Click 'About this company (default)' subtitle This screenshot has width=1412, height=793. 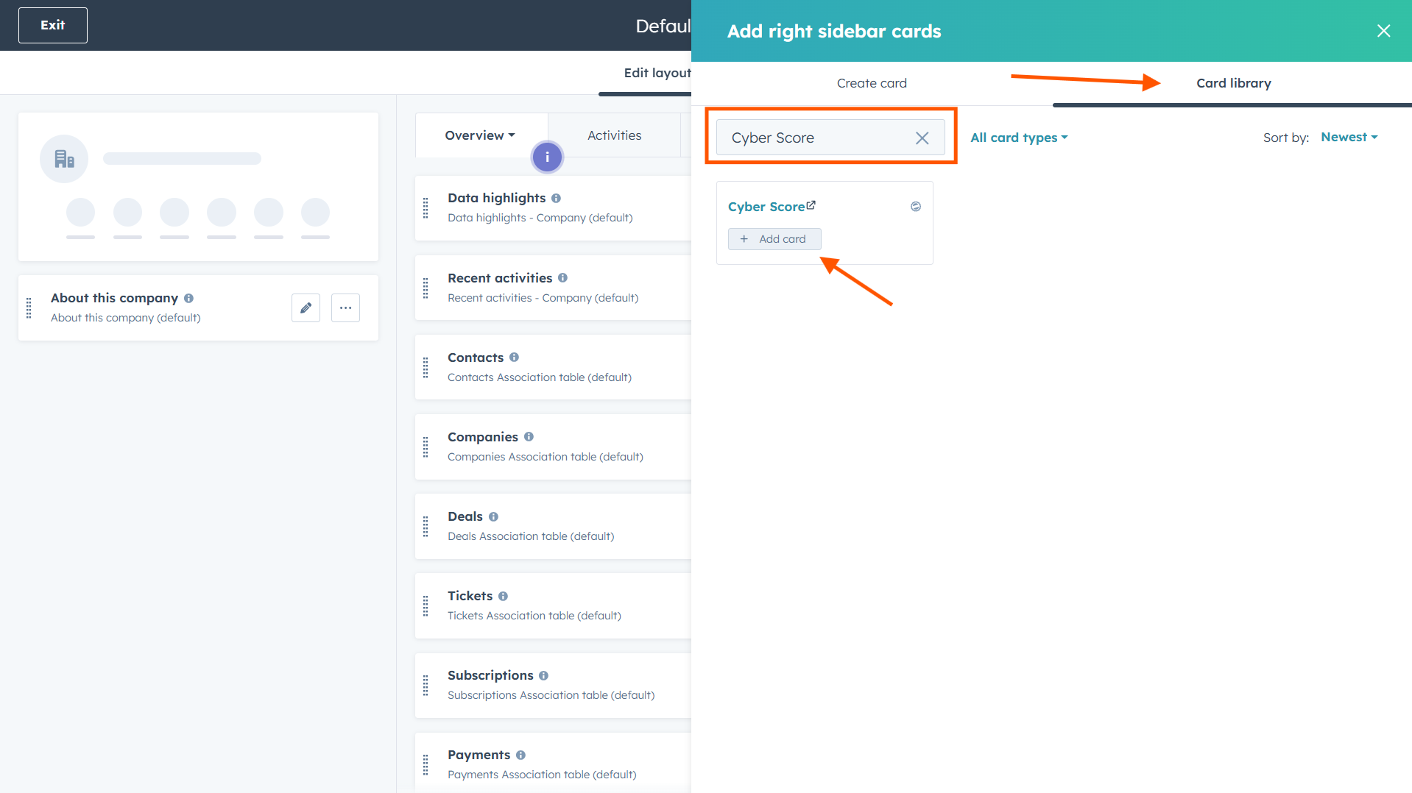point(125,318)
